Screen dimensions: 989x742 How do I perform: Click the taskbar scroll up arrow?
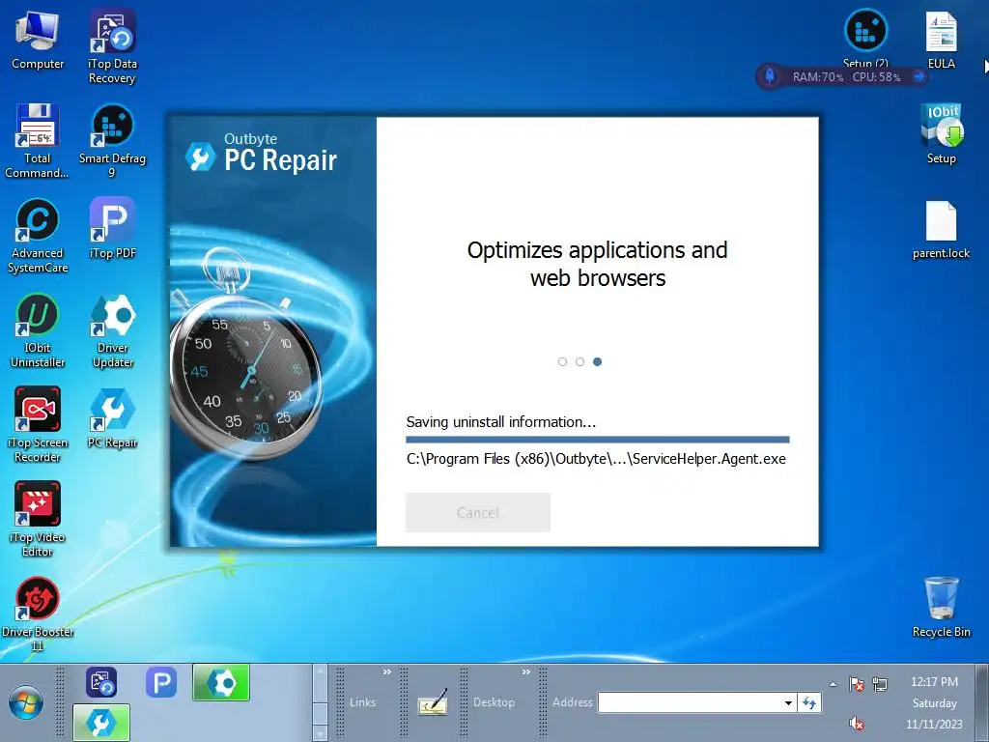(321, 672)
